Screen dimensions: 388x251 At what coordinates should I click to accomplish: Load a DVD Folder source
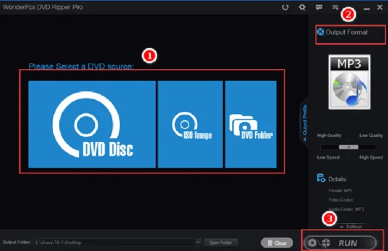point(251,124)
